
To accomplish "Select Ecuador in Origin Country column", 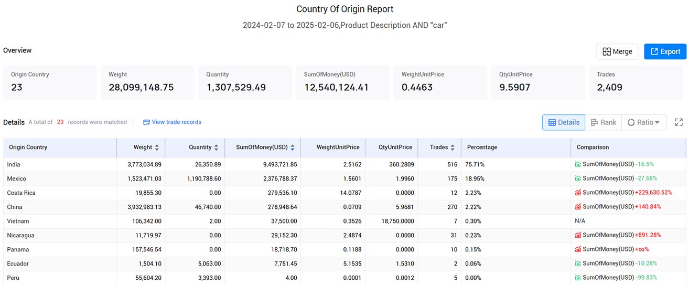I will point(18,263).
